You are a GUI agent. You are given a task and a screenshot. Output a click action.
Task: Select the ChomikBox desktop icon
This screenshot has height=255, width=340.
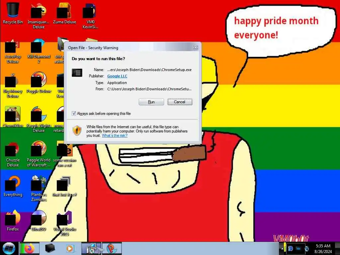(x=13, y=117)
